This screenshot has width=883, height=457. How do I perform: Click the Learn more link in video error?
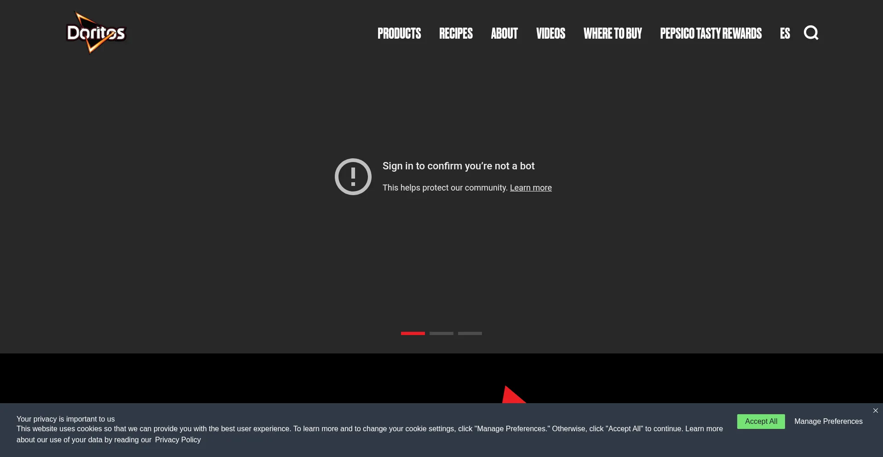[x=531, y=188]
